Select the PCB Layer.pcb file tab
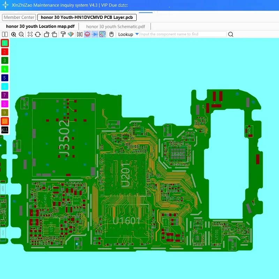 [x=86, y=17]
